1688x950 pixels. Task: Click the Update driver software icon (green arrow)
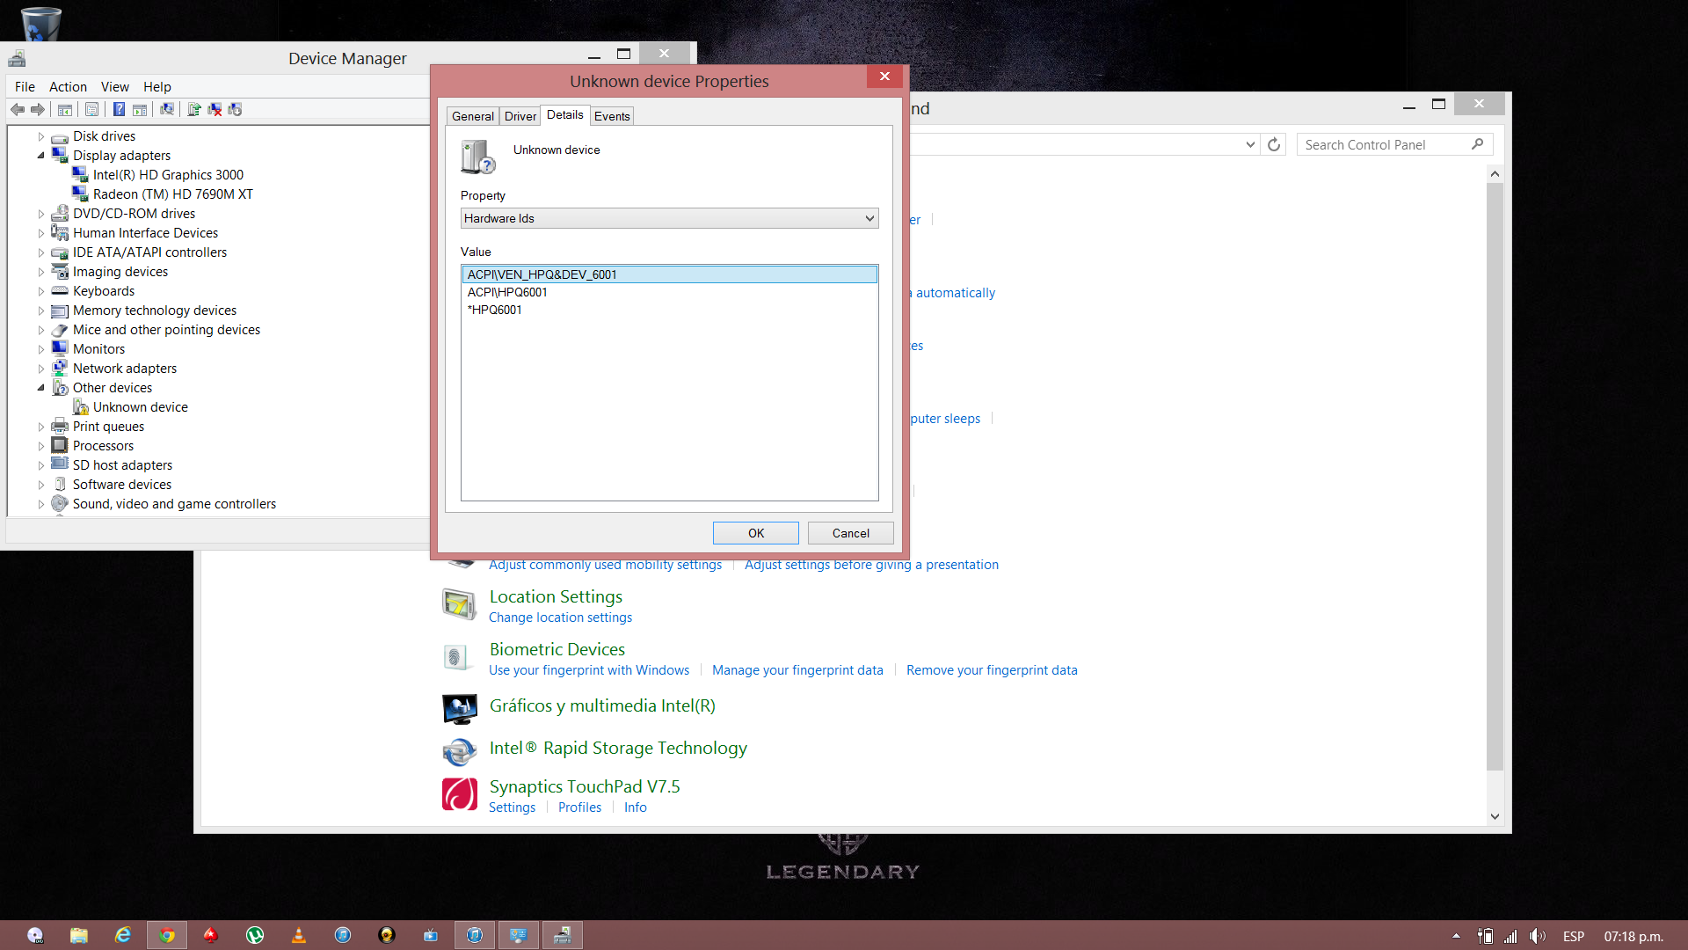tap(194, 109)
